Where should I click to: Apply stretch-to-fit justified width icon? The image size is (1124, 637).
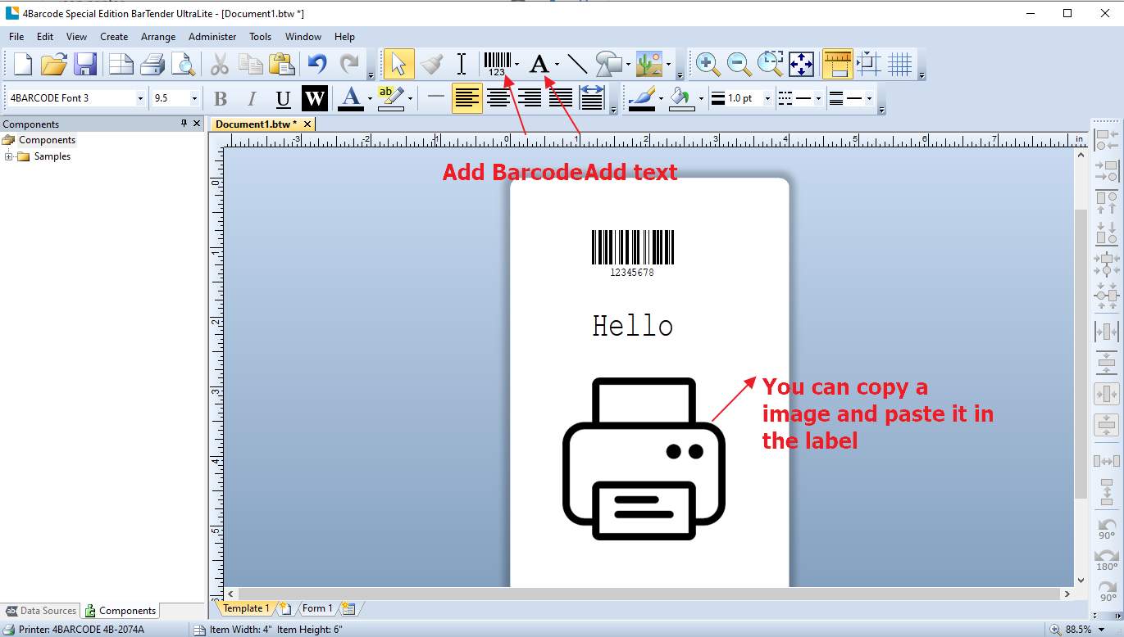click(x=592, y=99)
